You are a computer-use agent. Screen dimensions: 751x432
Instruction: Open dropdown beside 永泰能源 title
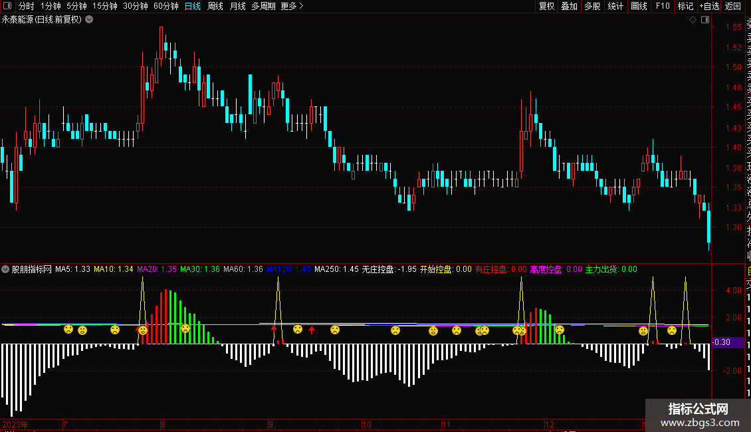coord(89,20)
